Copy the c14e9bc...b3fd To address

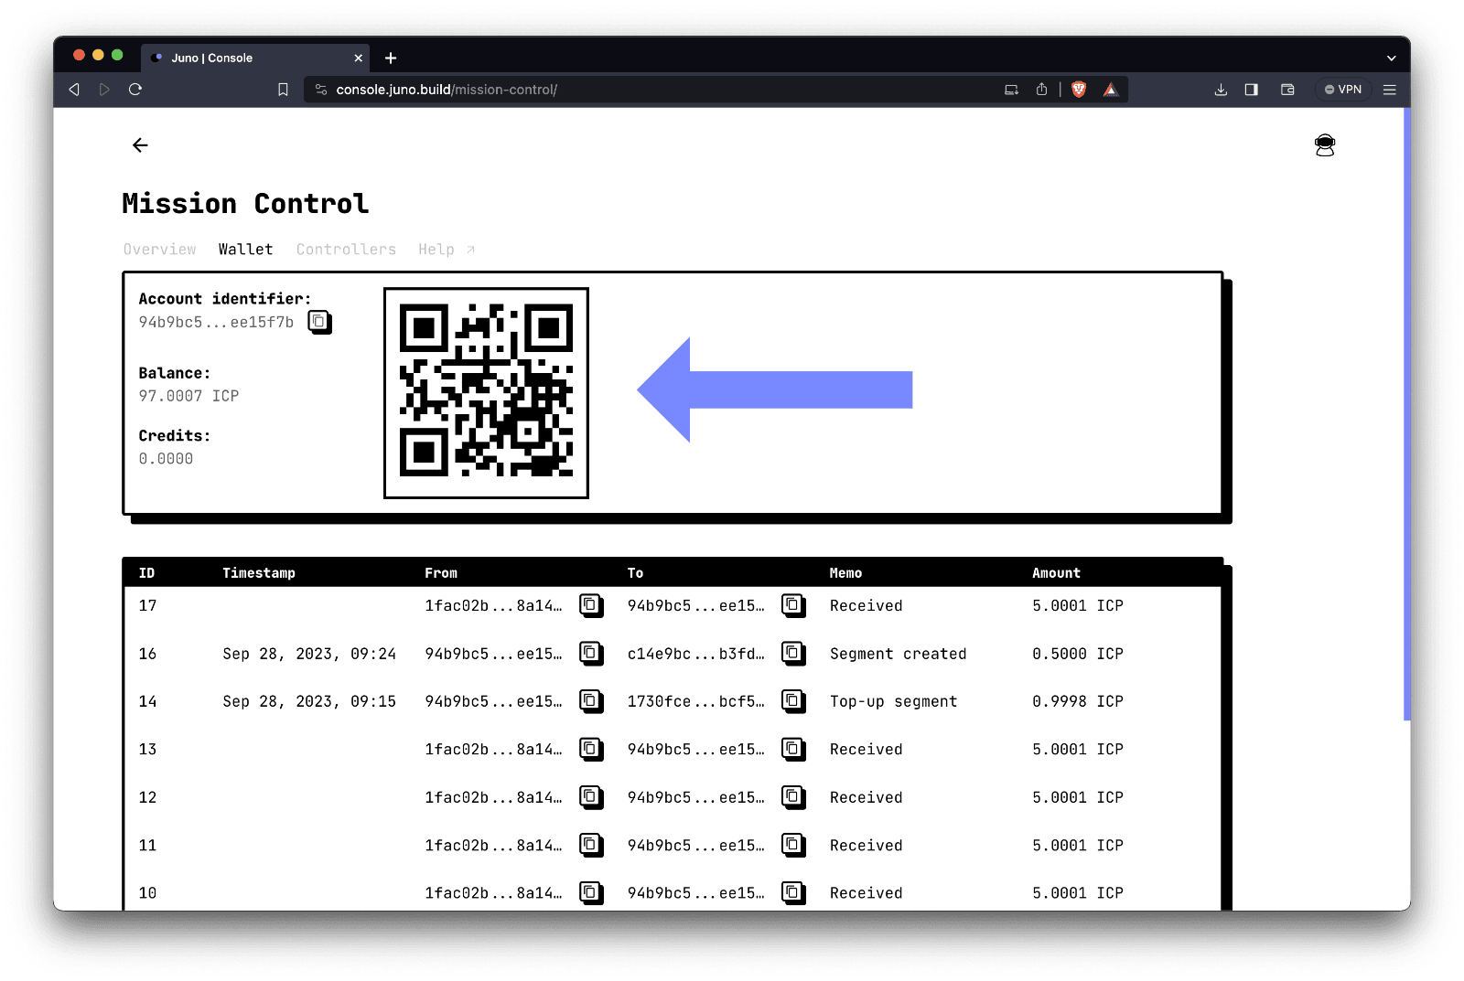[x=793, y=653]
